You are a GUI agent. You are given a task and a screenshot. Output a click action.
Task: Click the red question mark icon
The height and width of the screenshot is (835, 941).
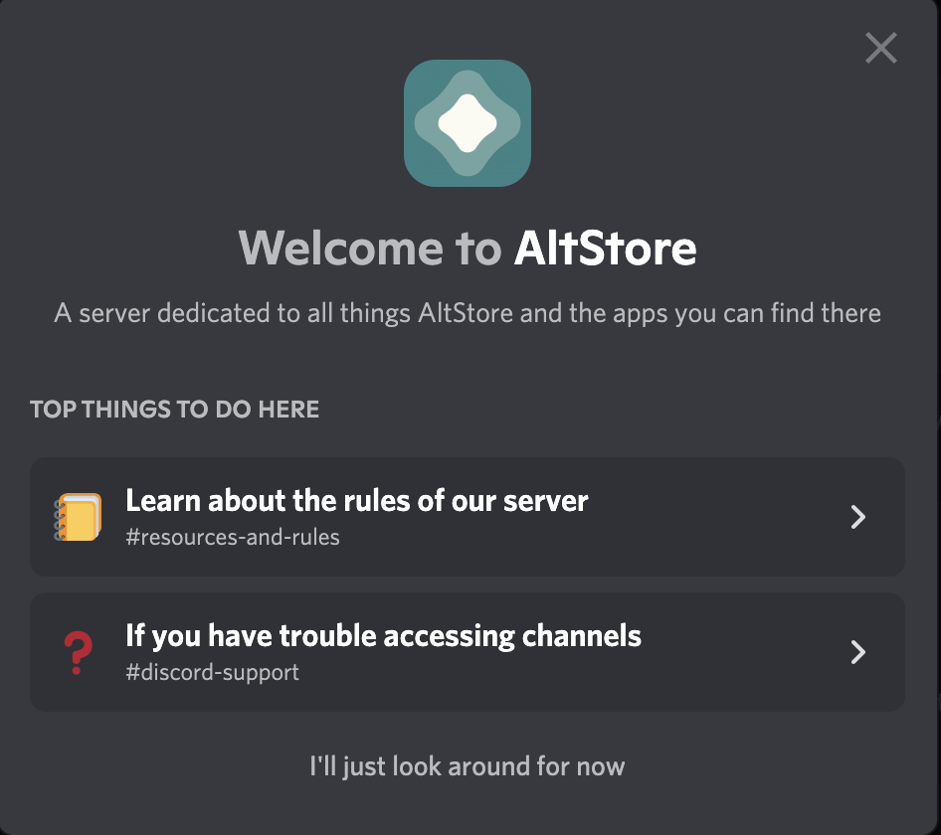(x=77, y=652)
